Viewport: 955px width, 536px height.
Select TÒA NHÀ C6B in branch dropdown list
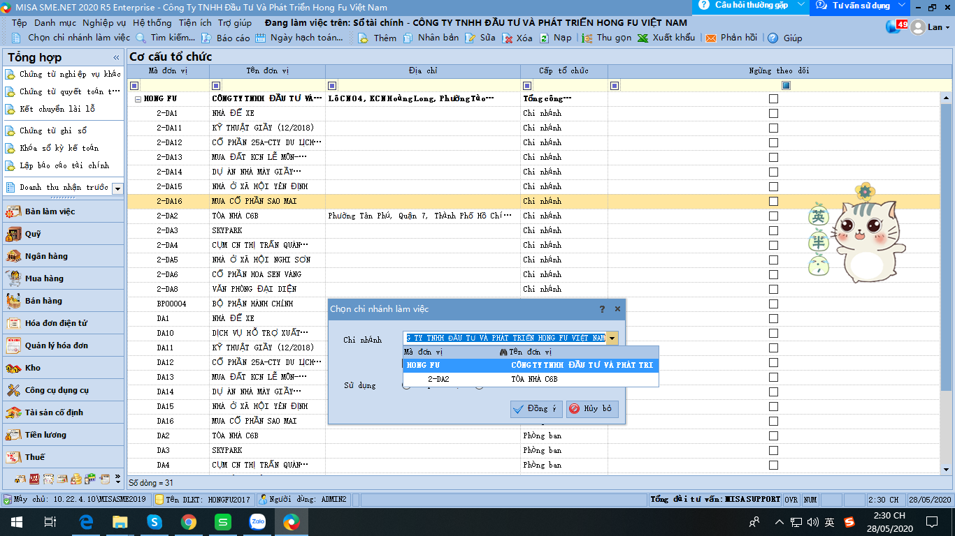point(534,380)
